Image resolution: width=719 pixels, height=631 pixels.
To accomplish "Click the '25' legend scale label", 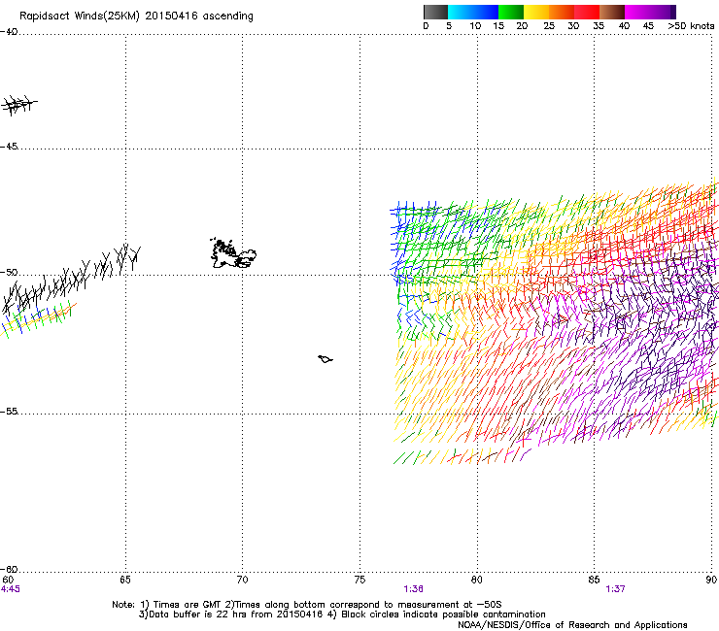I will tap(549, 26).
